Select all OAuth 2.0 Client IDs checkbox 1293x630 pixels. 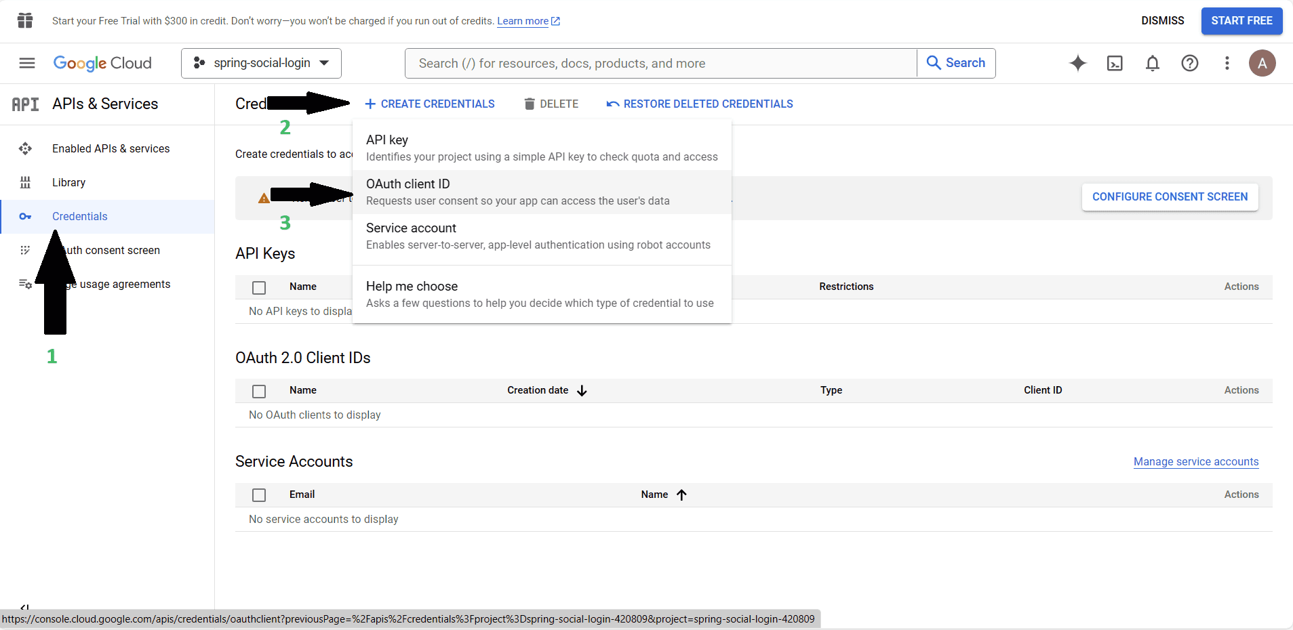click(259, 391)
